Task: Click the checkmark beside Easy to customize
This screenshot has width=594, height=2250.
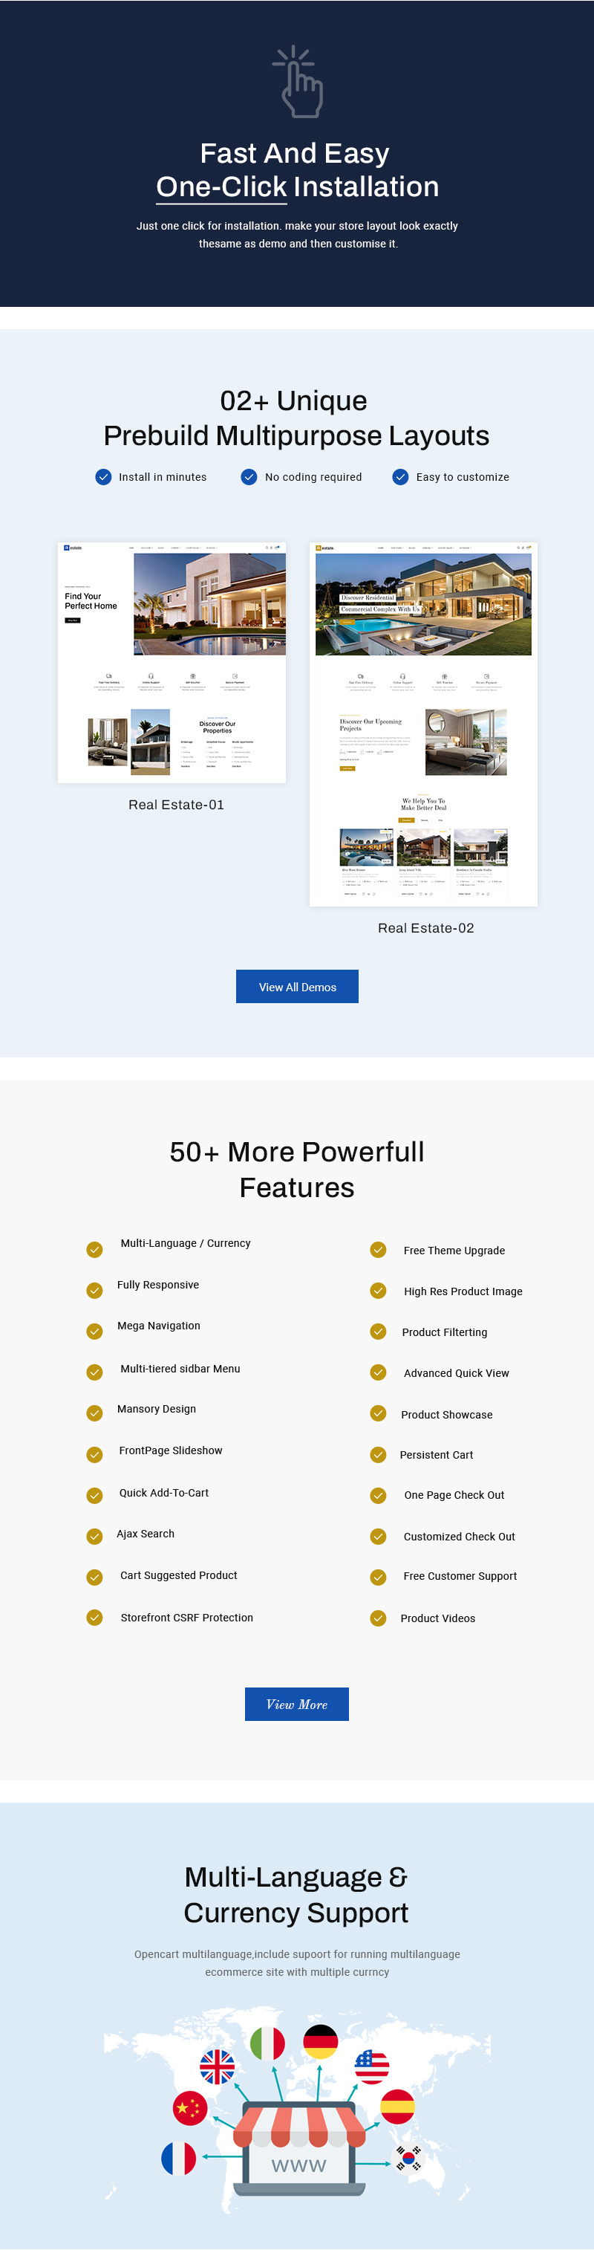Action: click(400, 477)
